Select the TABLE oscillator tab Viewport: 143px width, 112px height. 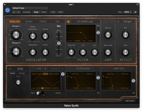(43, 22)
